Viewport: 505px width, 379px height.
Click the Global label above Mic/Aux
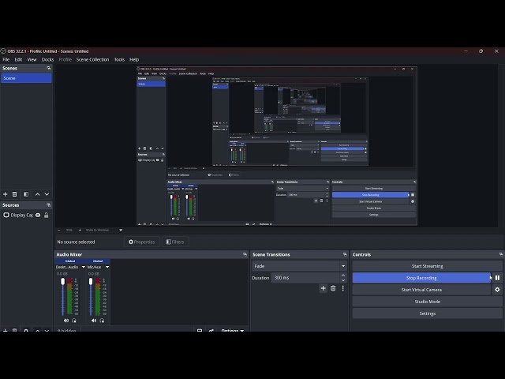point(98,261)
